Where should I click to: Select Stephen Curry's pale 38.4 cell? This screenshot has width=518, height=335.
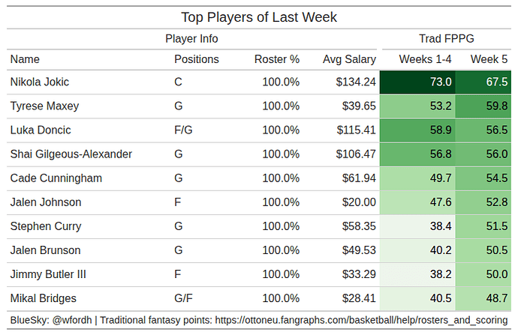pos(417,226)
